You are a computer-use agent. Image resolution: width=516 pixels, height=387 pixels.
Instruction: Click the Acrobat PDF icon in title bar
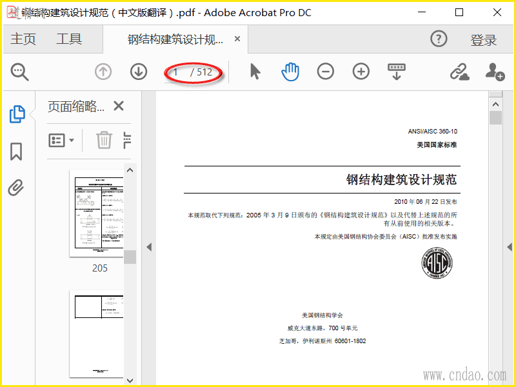click(13, 12)
